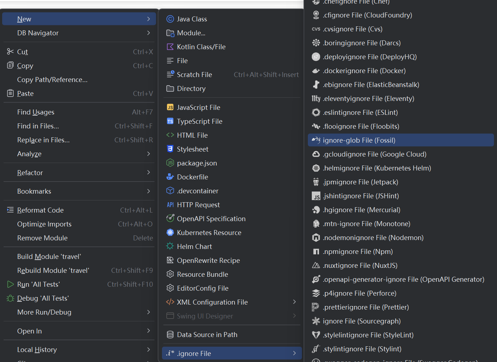Click the .eslintignore ESLint hexagon icon
The width and height of the screenshot is (497, 362).
316,112
